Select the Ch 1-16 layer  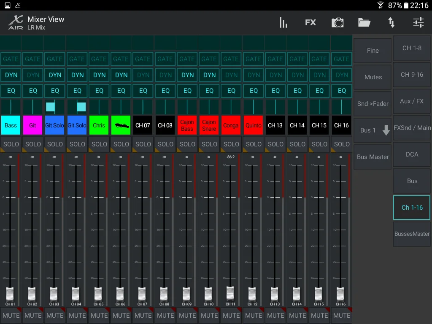pos(412,208)
